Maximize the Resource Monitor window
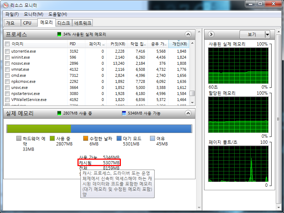Screen dimensions: 284x213 (260, 4)
